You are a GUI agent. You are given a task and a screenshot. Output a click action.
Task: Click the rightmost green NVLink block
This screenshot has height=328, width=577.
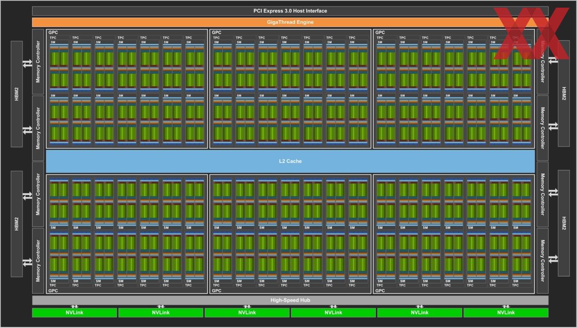(x=506, y=313)
